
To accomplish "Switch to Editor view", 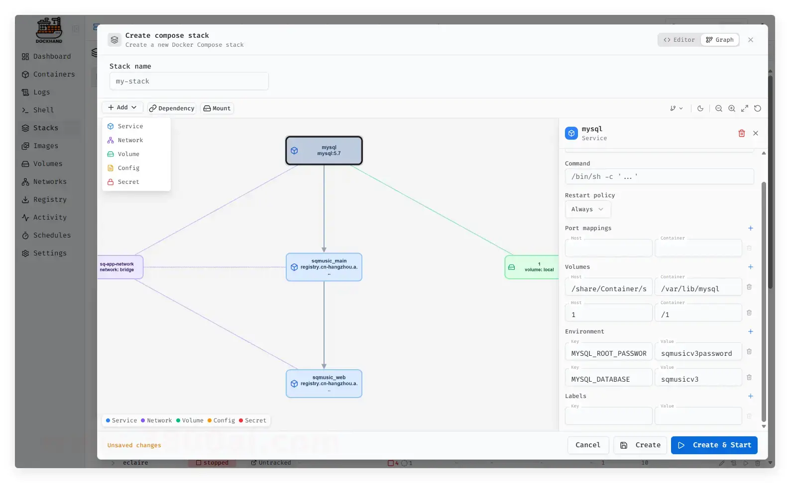I will 679,40.
